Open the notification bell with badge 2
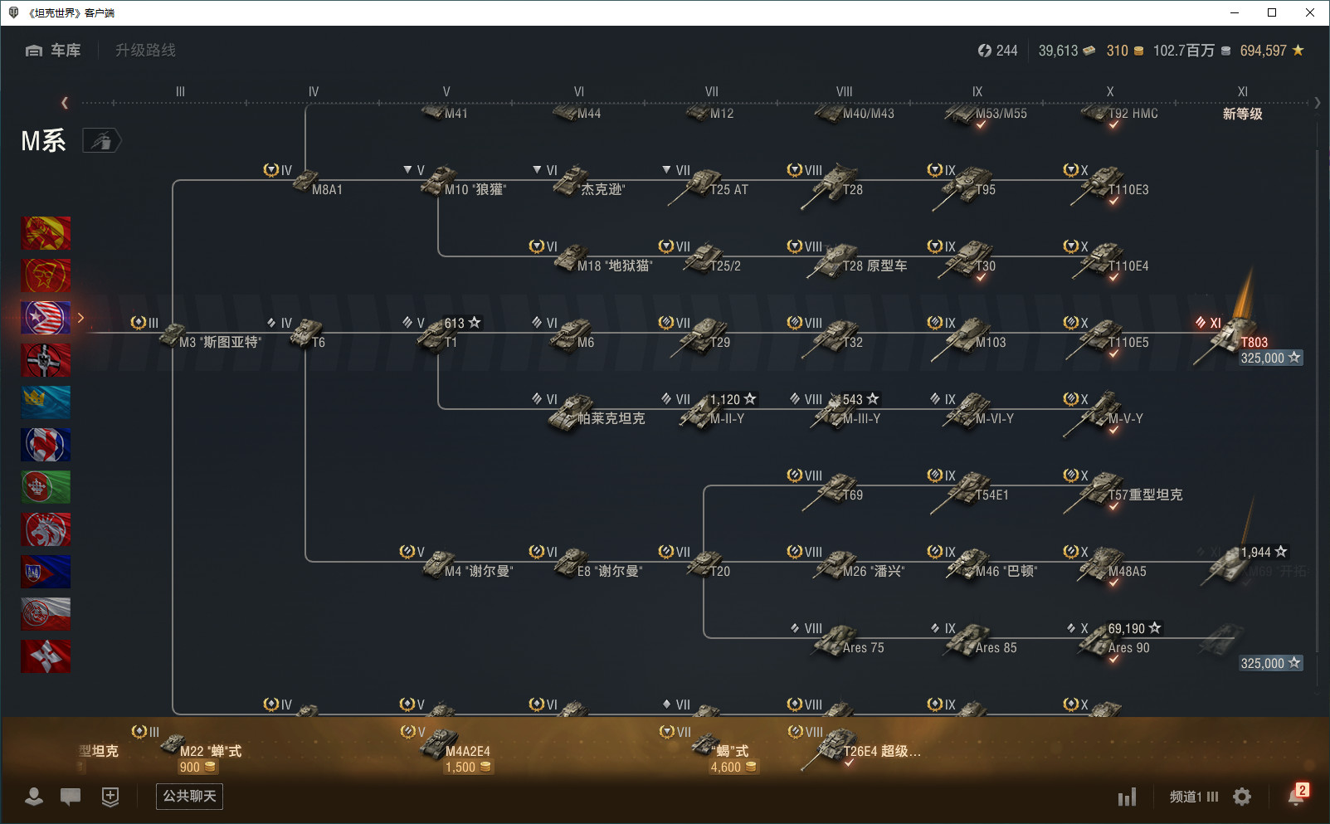The height and width of the screenshot is (824, 1330). (x=1296, y=796)
